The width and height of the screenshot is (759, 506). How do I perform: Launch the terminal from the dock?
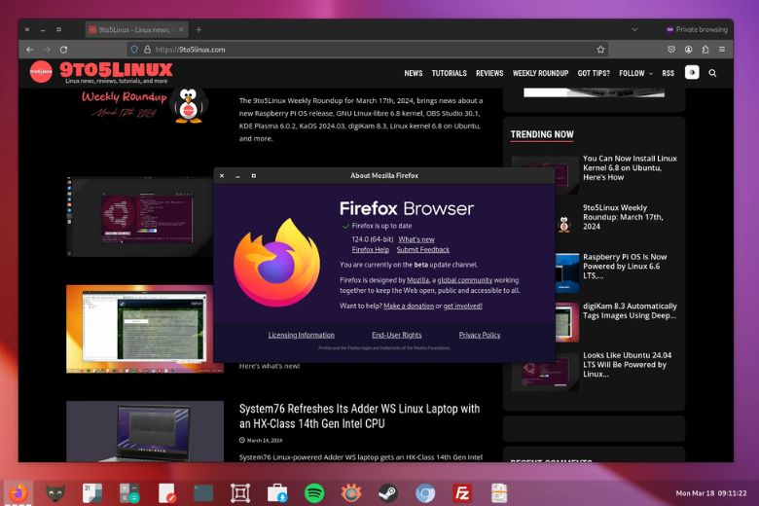pos(203,493)
